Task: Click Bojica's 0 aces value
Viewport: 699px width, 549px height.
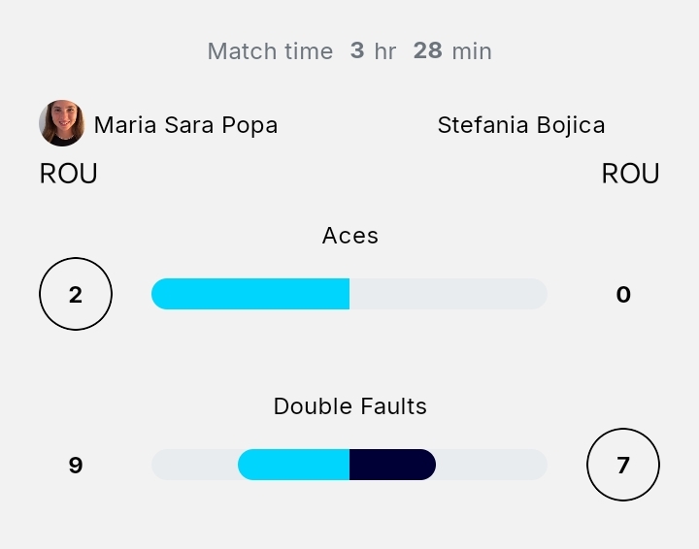Action: [x=623, y=294]
